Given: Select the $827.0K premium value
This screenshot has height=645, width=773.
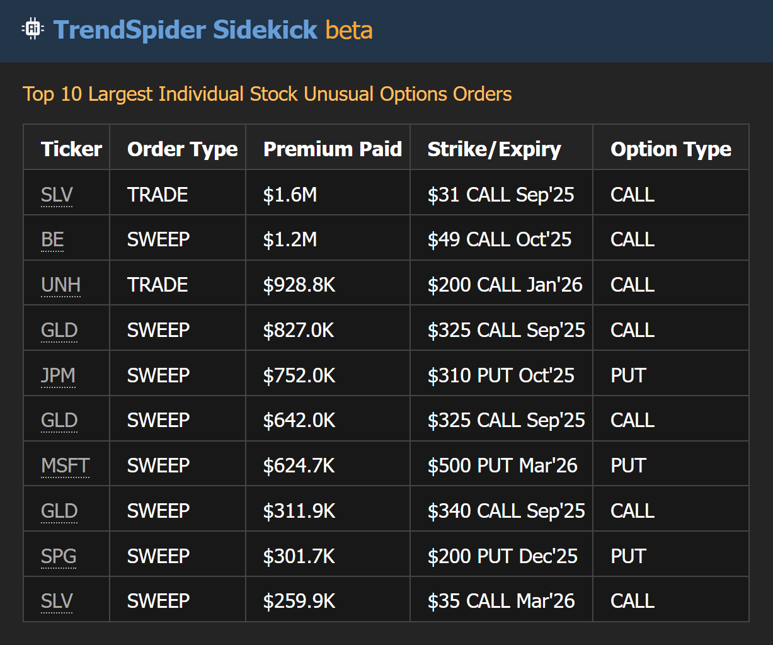Looking at the screenshot, I should 299,330.
